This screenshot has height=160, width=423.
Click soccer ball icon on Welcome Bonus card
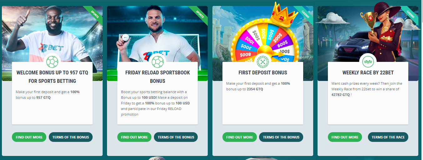pos(52,62)
